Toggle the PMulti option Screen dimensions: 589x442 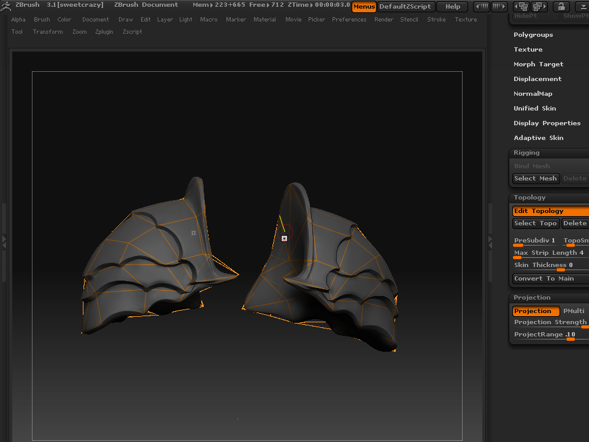point(574,311)
